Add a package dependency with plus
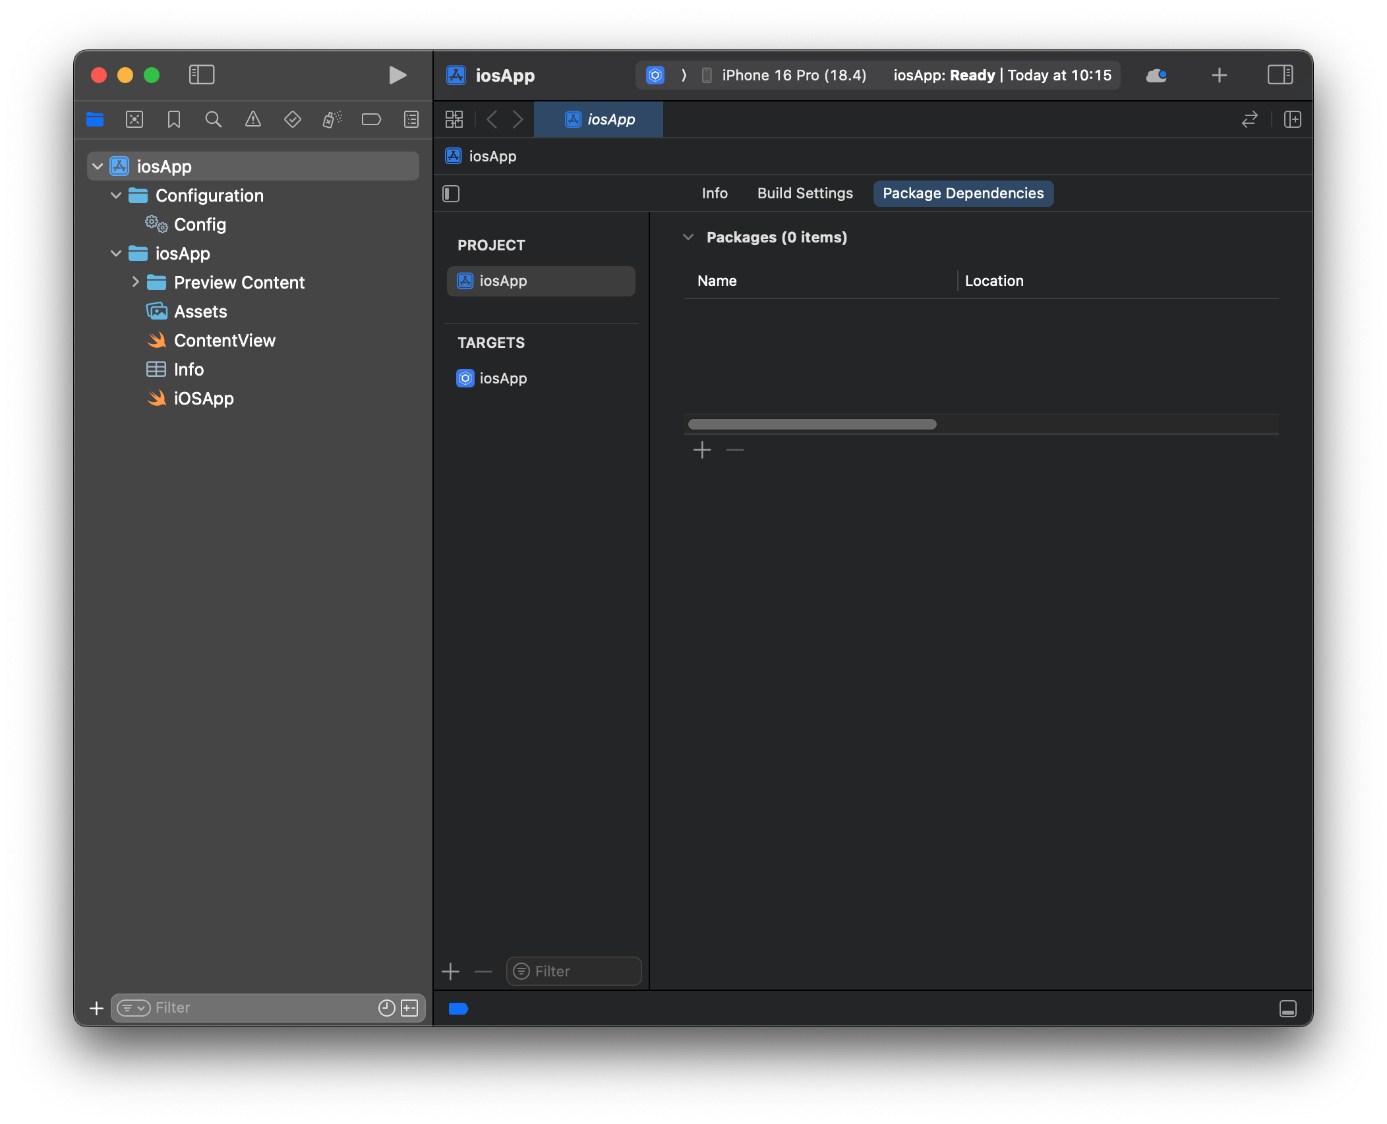The height and width of the screenshot is (1124, 1387). tap(702, 451)
